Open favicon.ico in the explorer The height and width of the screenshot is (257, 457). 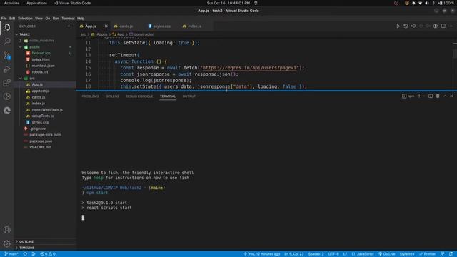(41, 53)
